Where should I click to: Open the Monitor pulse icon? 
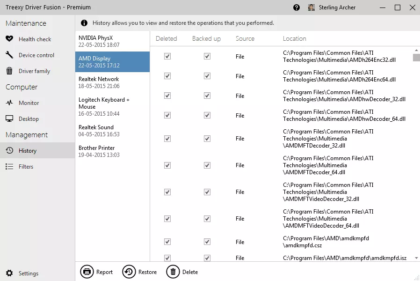click(x=9, y=103)
